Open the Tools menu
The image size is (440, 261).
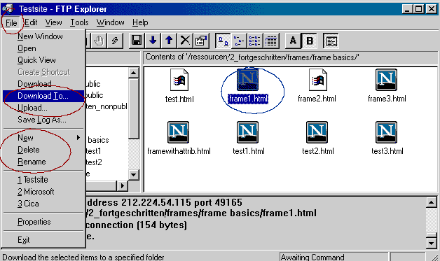point(79,22)
